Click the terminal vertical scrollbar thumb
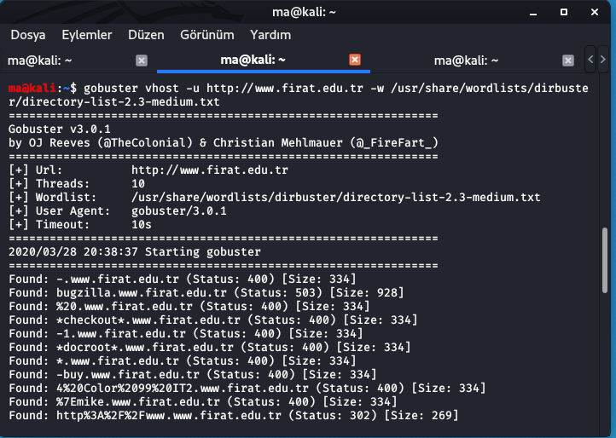This screenshot has height=438, width=616. click(x=605, y=260)
